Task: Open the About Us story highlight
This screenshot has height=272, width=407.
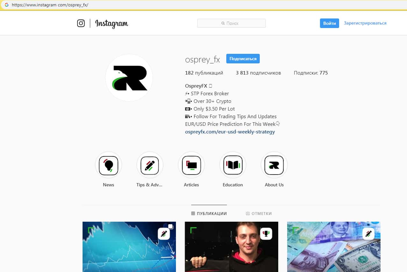Action: tap(274, 165)
